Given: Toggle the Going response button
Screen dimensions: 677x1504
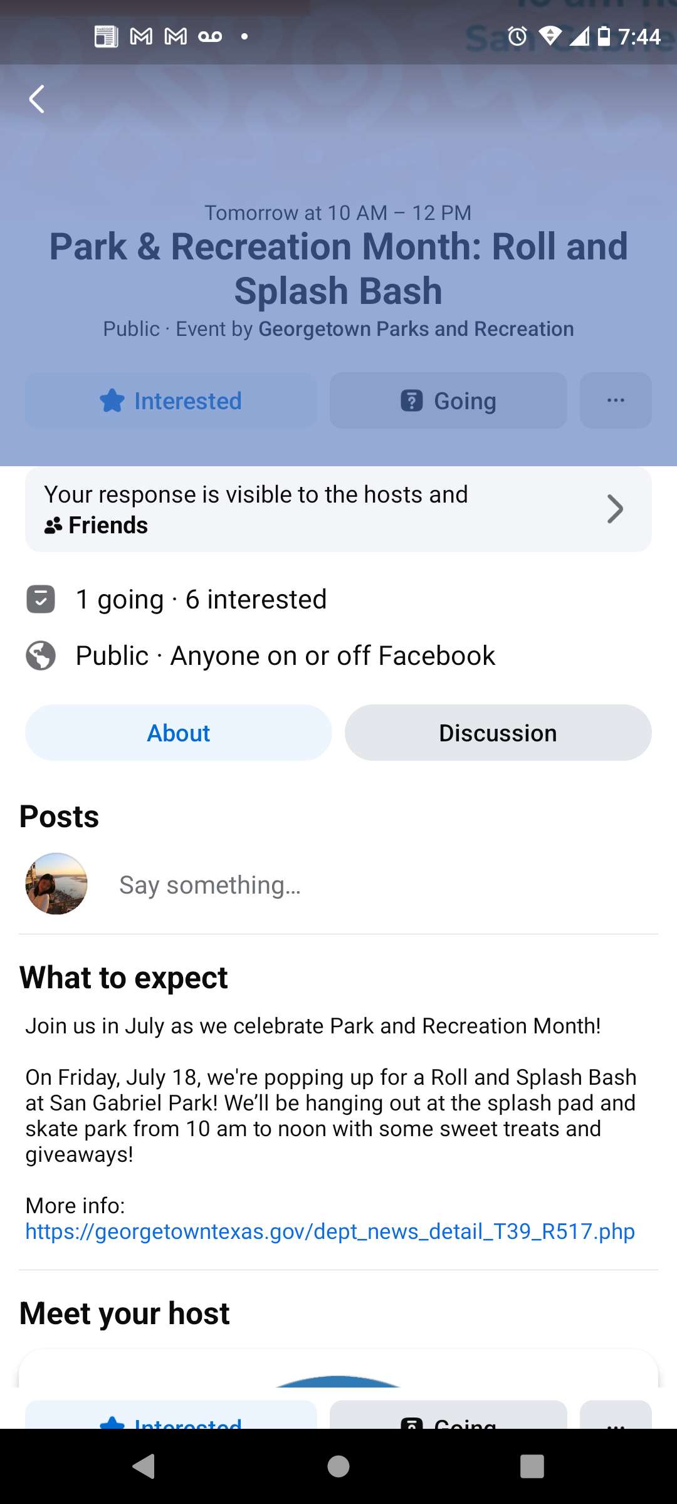Looking at the screenshot, I should (x=448, y=400).
